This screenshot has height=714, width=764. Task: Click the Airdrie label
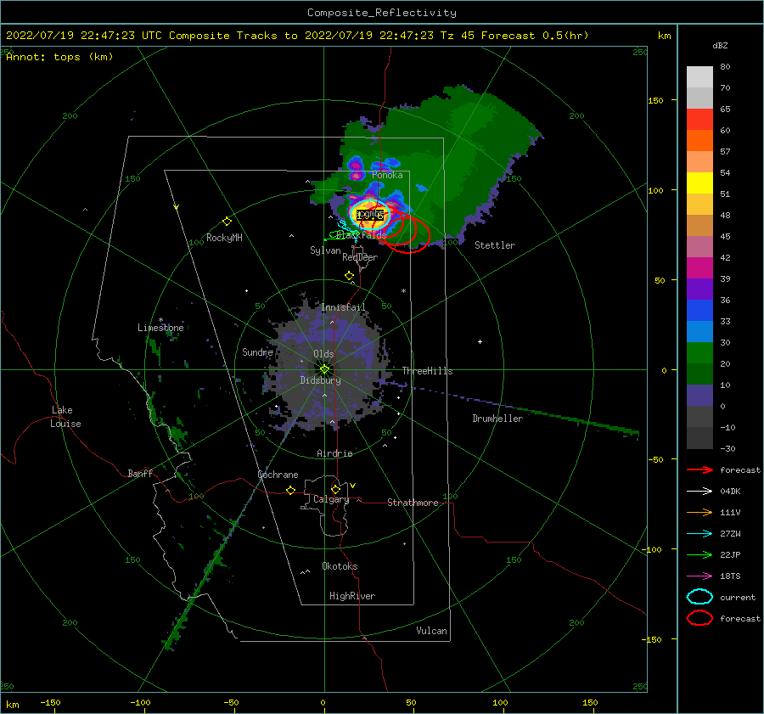334,453
